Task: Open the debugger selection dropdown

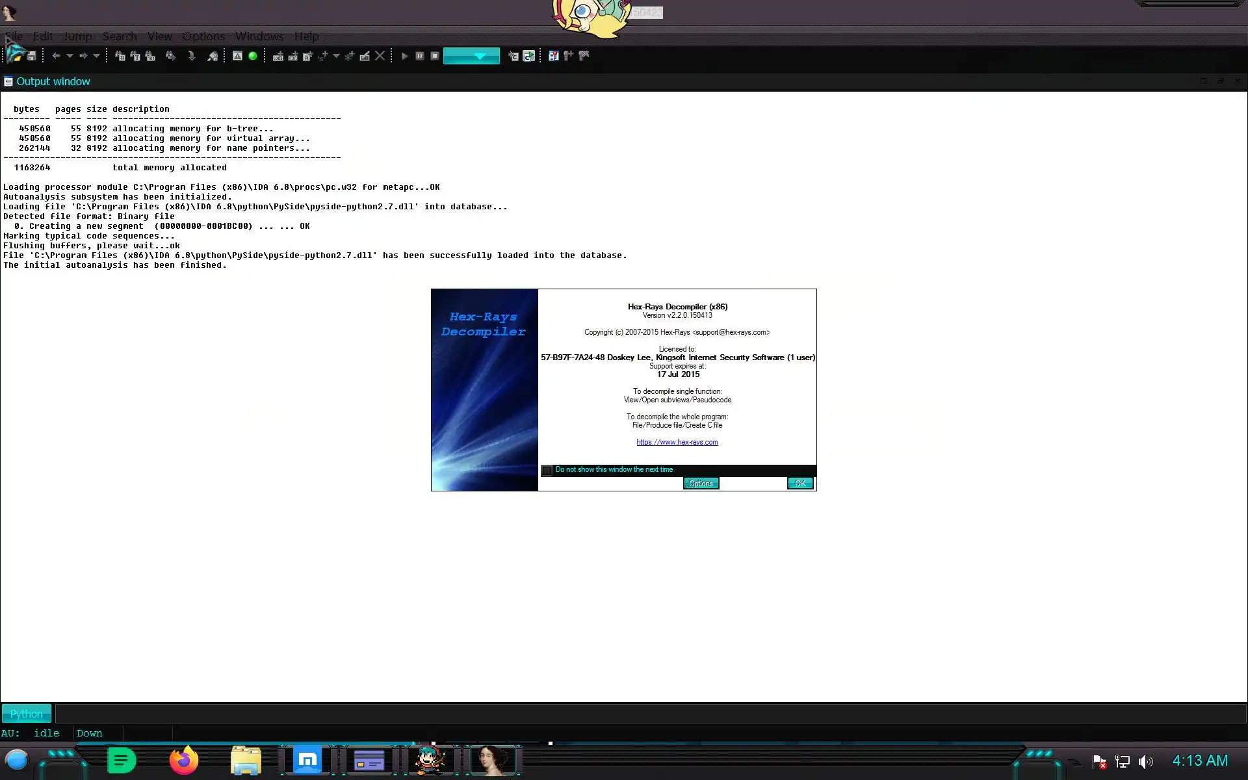Action: pyautogui.click(x=479, y=57)
